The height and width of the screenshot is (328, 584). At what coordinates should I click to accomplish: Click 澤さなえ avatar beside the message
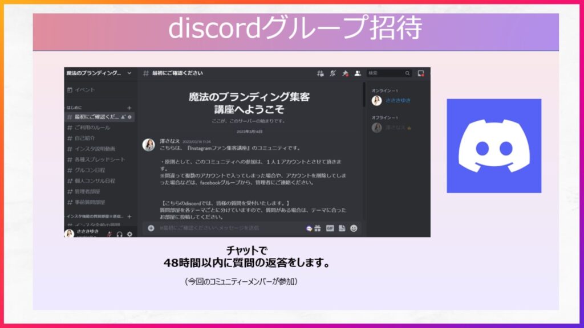(149, 145)
